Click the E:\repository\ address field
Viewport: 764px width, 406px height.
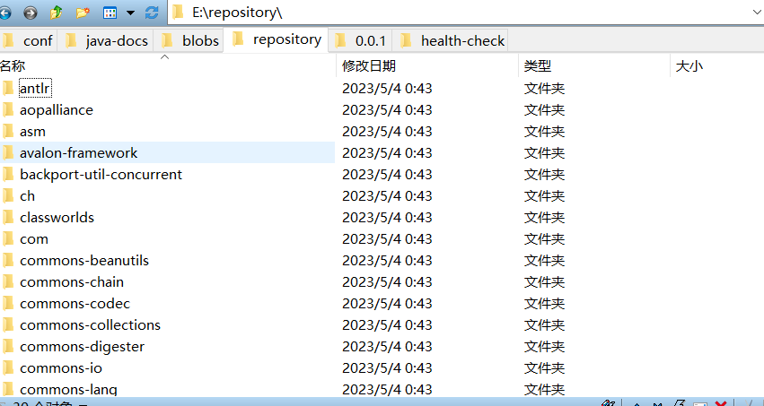point(449,13)
